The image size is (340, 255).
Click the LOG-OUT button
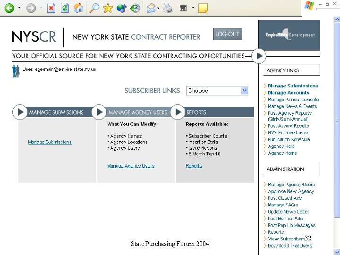(x=228, y=34)
